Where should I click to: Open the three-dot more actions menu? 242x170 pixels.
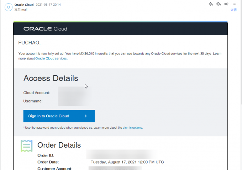[234, 4]
